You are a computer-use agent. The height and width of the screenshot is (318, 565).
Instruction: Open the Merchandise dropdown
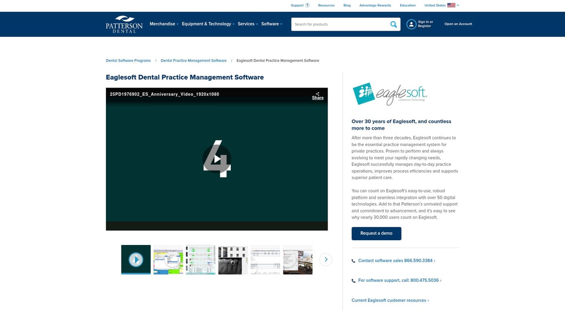[164, 24]
